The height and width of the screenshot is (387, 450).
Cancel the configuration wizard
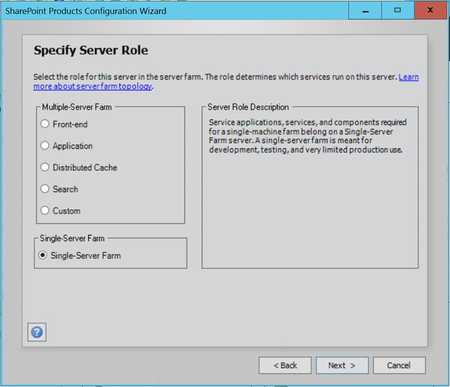click(399, 365)
